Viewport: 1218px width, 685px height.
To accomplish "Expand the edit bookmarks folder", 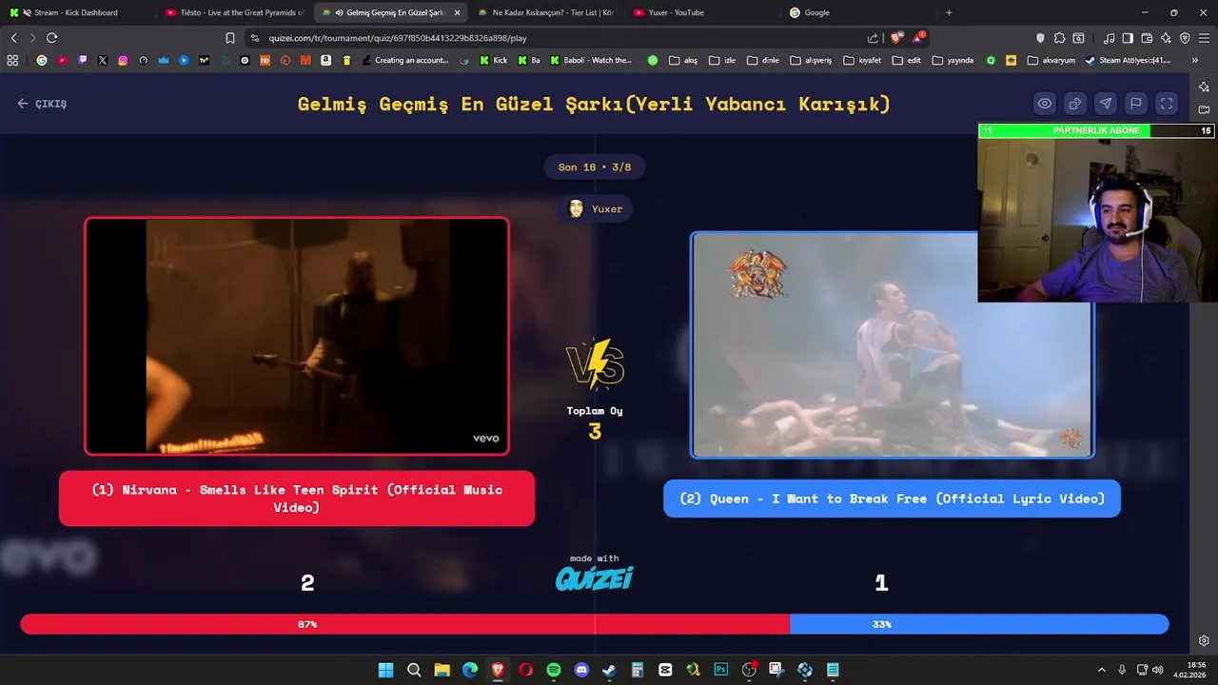I will coord(906,60).
